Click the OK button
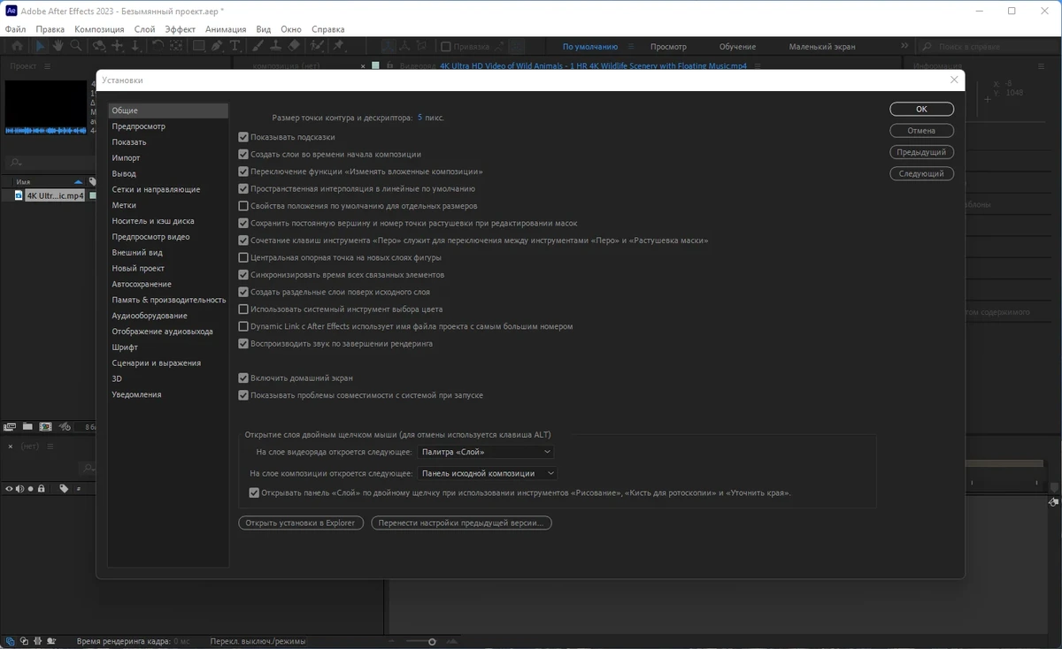The height and width of the screenshot is (649, 1062). pos(921,109)
